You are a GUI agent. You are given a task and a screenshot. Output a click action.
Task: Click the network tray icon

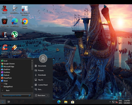pos(114,102)
